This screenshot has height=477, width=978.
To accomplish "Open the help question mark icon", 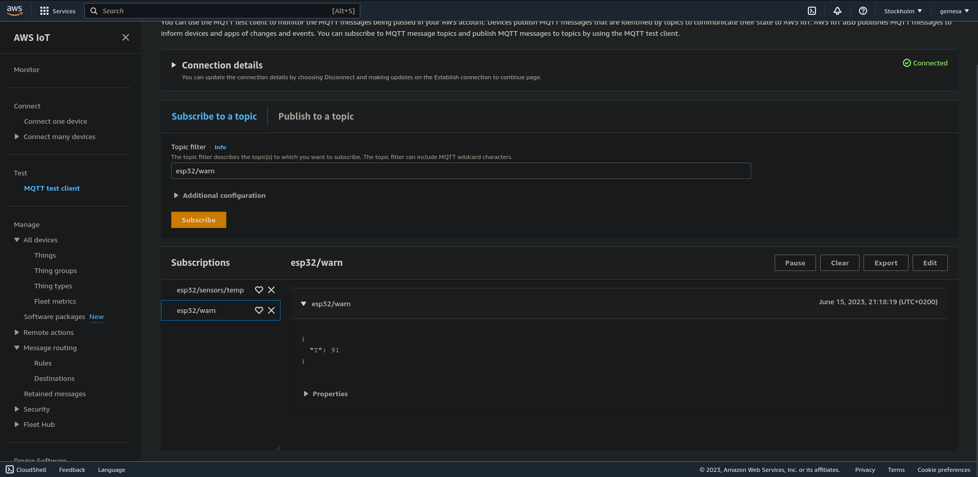I will [x=863, y=11].
